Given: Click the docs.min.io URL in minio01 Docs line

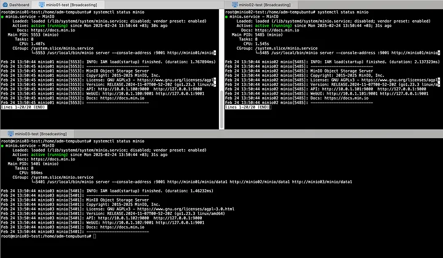Looking at the screenshot, I should click(x=53, y=30).
